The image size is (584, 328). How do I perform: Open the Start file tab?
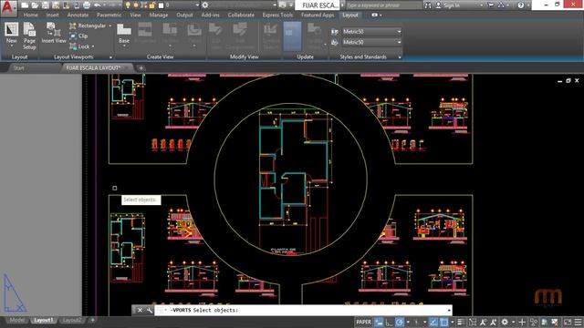pyautogui.click(x=18, y=68)
